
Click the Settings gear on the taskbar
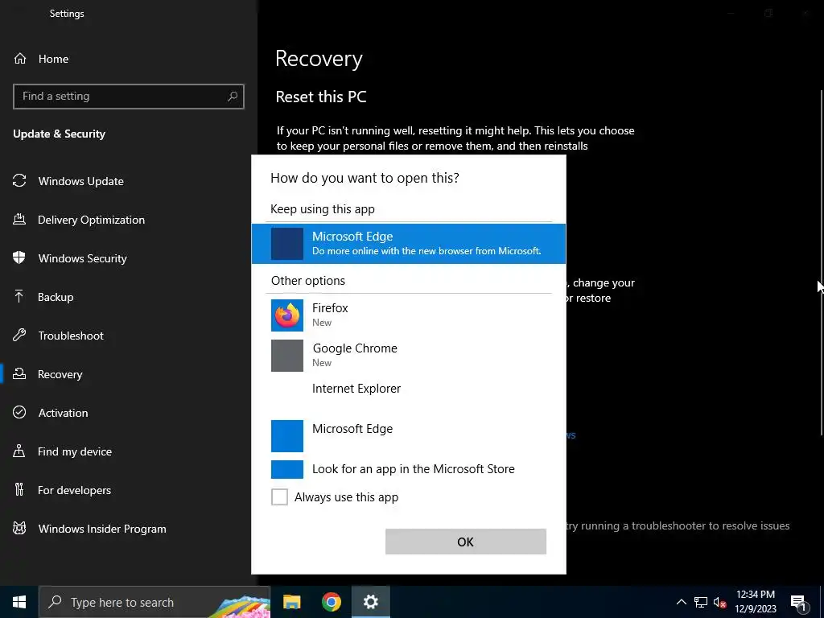370,602
